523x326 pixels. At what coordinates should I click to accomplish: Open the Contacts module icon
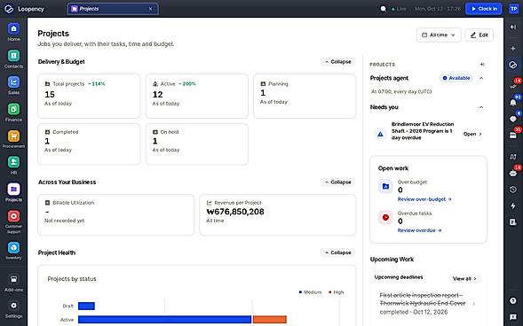pos(13,58)
